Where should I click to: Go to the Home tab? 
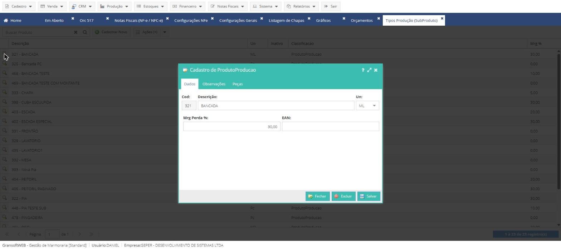pyautogui.click(x=13, y=20)
